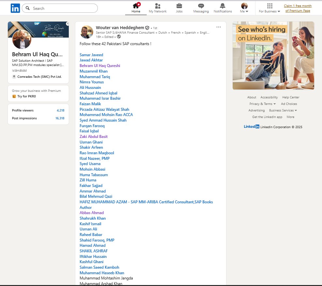Click the globe visibility icon on post

119,37
